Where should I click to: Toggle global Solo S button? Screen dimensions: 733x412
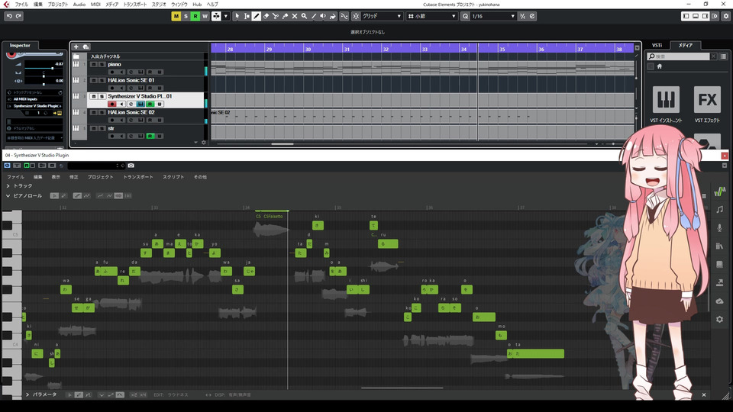(186, 16)
